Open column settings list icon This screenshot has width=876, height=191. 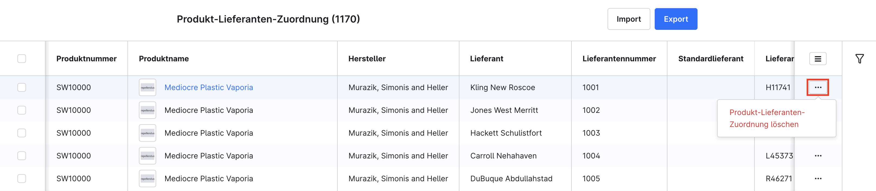click(x=817, y=59)
